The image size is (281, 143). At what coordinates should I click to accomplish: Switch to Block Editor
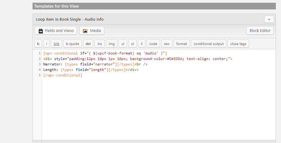(260, 31)
